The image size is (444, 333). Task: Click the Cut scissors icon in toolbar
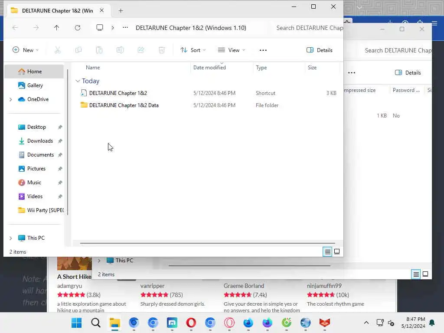(x=58, y=50)
